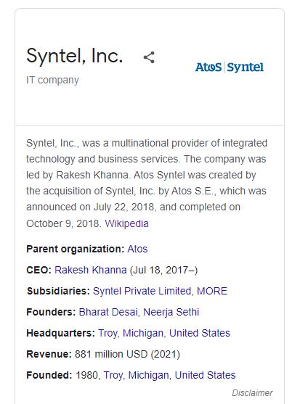300x404 pixels.
Task: Click Michigan in the Founded row
Action: pos(149,375)
